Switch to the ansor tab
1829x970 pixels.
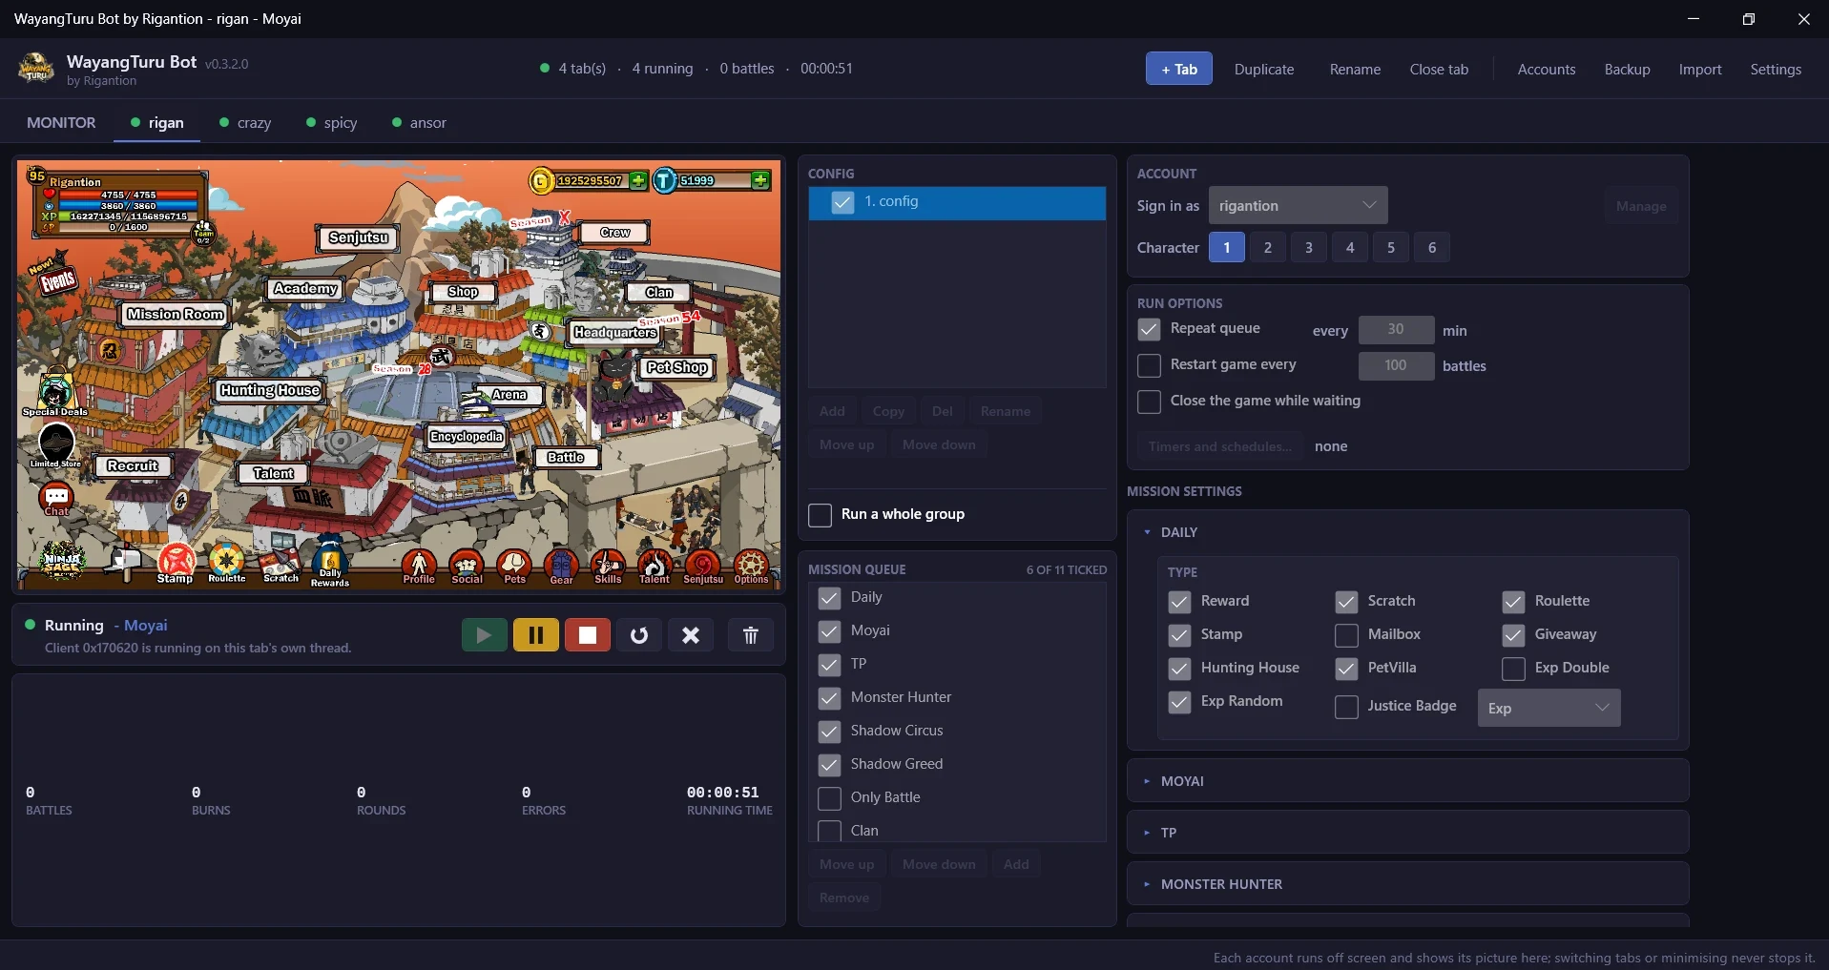point(420,123)
